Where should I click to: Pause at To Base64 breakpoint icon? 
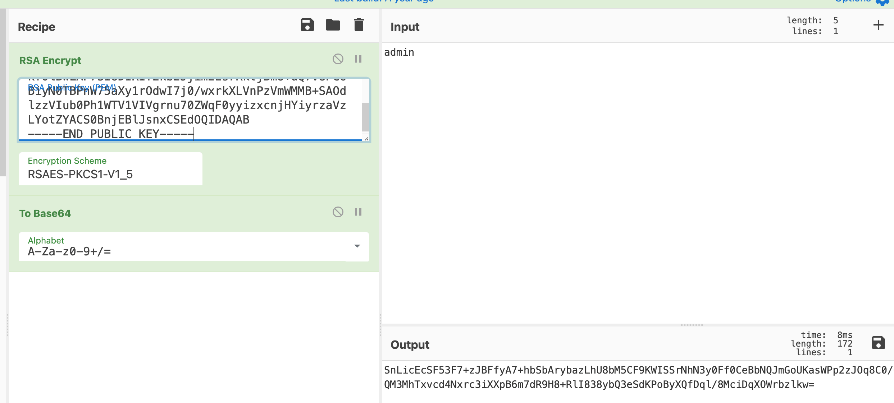click(358, 212)
